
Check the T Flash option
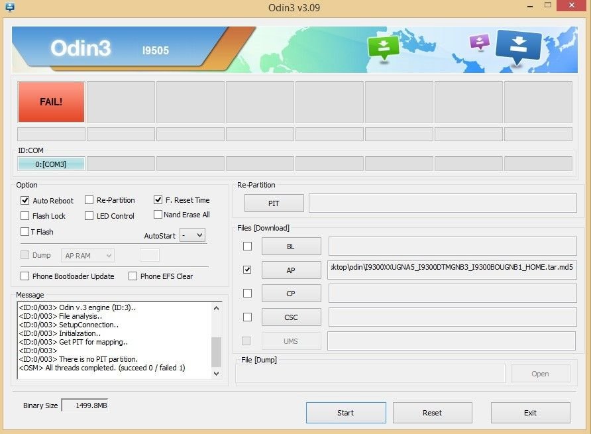pos(25,231)
